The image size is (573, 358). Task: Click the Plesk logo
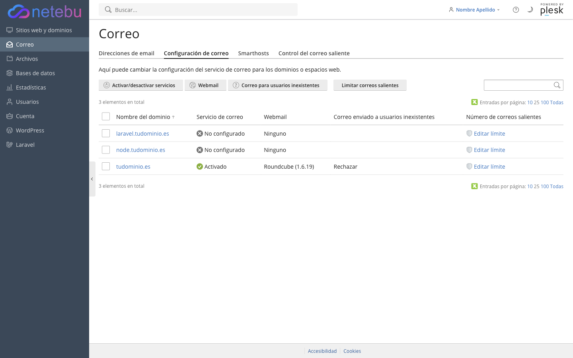552,10
